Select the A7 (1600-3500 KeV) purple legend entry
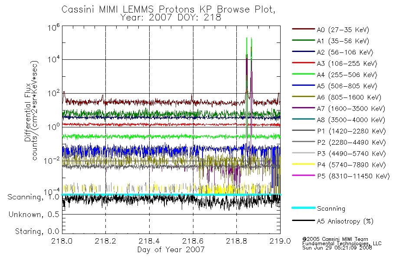412x260 pixels. tap(338, 108)
